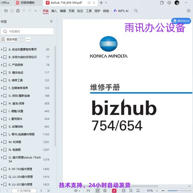Open the WPS AI assistant

pos(121,11)
